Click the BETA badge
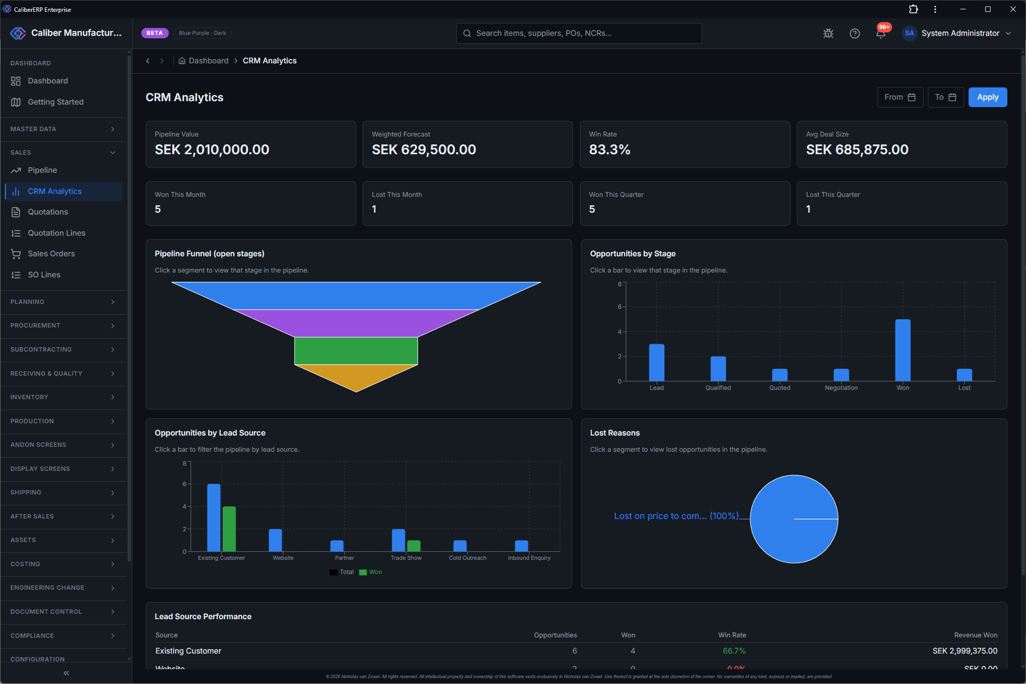This screenshot has height=684, width=1026. (155, 33)
